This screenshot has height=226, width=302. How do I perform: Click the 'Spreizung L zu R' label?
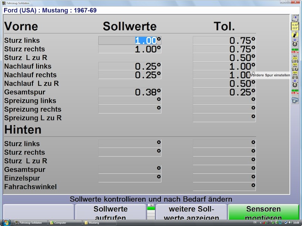click(33, 118)
